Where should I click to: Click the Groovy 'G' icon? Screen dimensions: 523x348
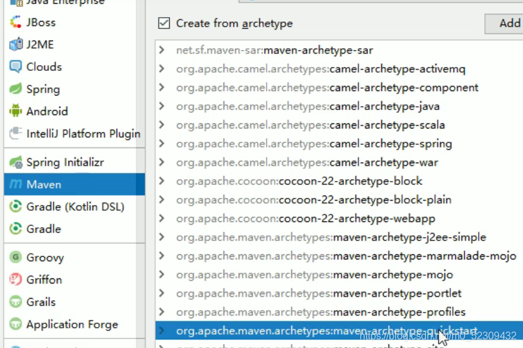16,258
